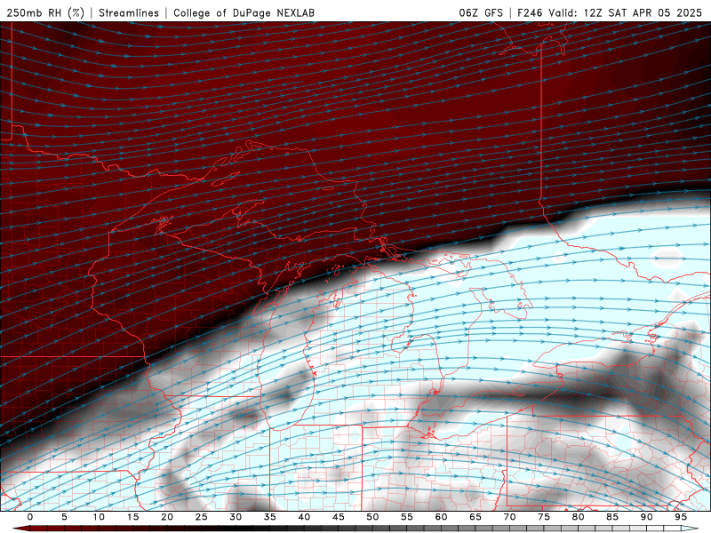Click "College of DuPage NEXLAB" text

click(244, 13)
